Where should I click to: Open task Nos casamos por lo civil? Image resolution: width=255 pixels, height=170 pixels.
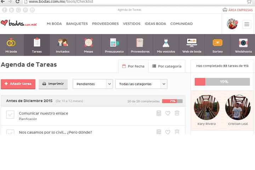pos(56,132)
